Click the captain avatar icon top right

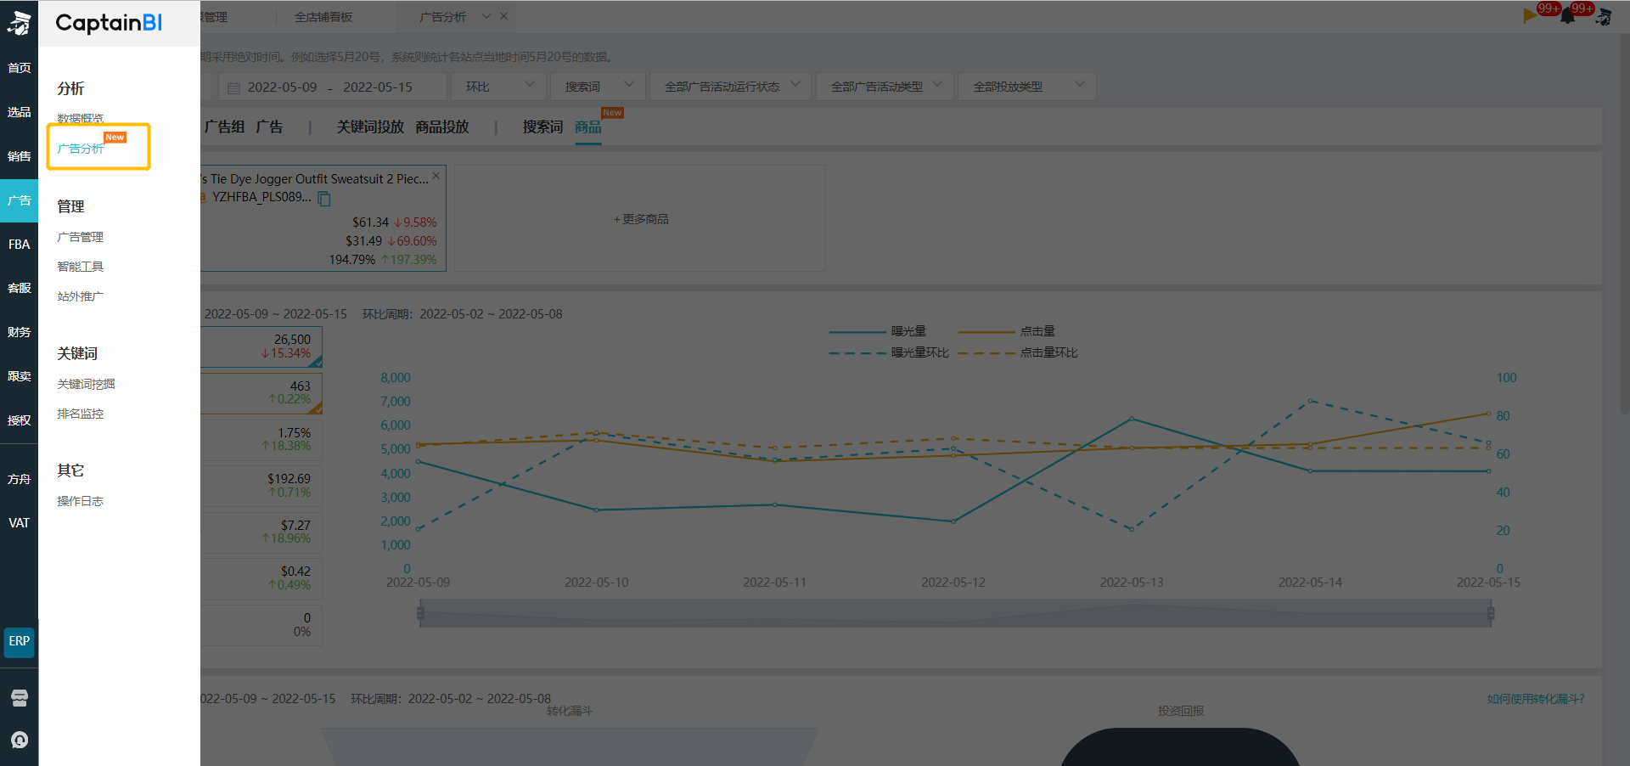(x=1604, y=16)
